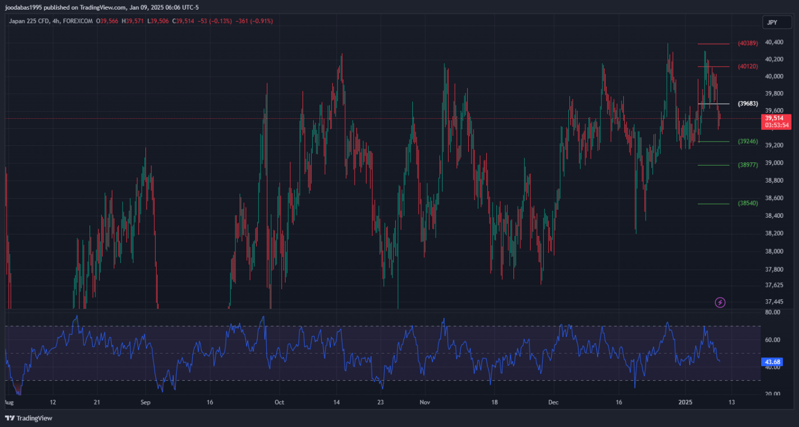Click the TradingView logo at bottom left
Image resolution: width=799 pixels, height=427 pixels.
coord(29,418)
